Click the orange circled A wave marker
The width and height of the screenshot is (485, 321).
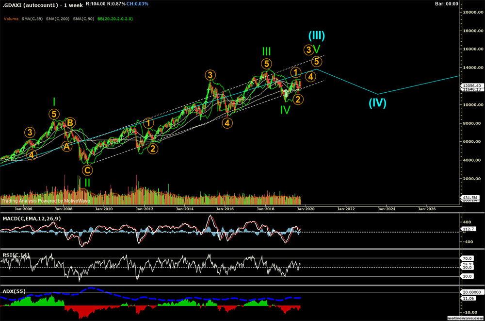(x=66, y=145)
